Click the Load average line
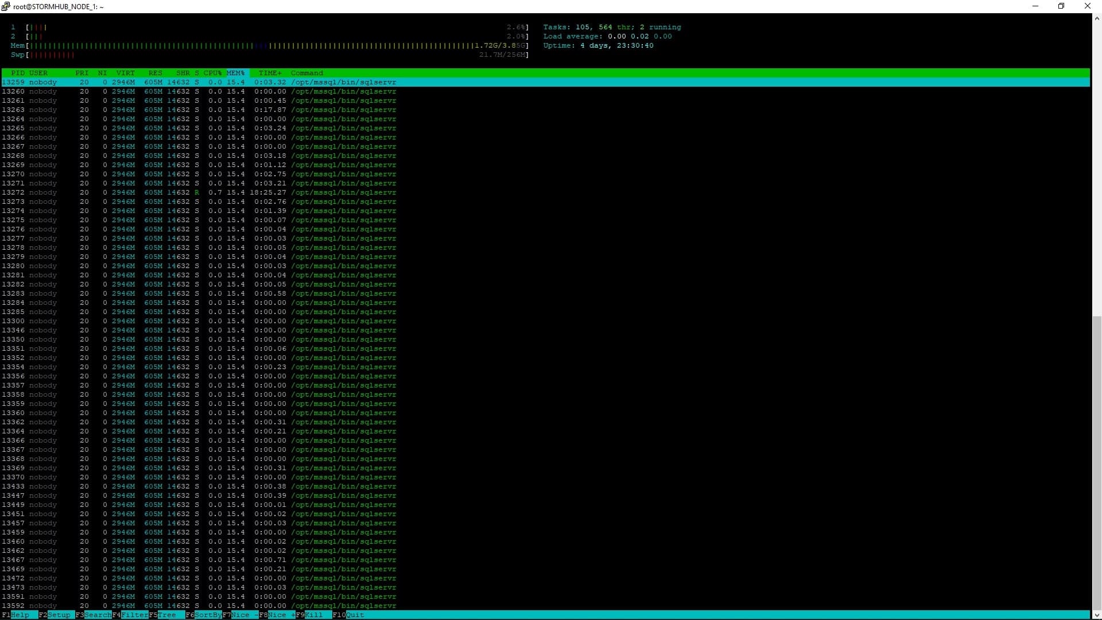 click(608, 36)
